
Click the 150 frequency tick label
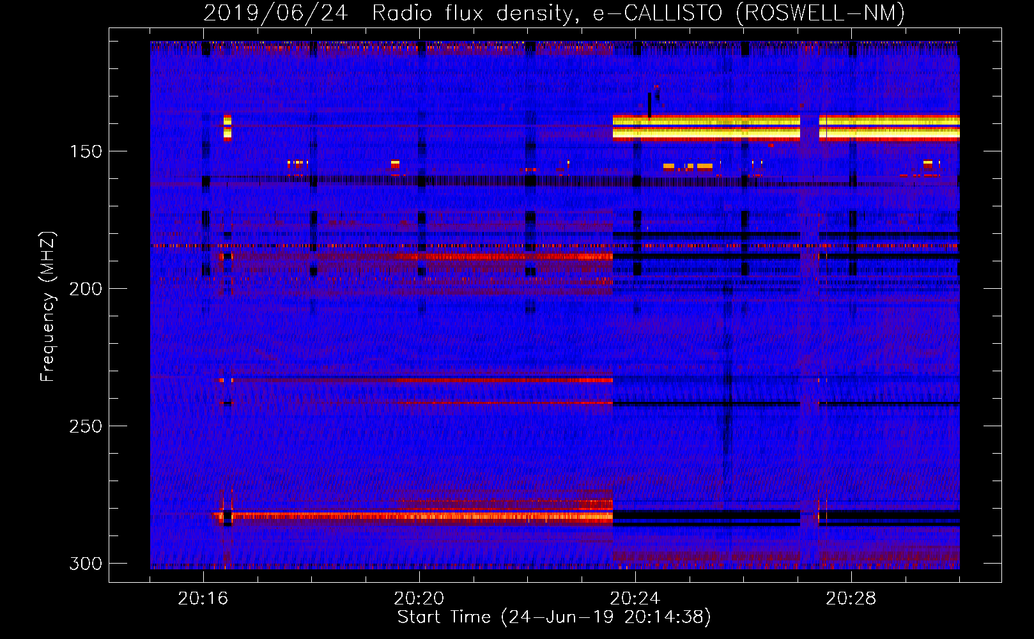(85, 151)
